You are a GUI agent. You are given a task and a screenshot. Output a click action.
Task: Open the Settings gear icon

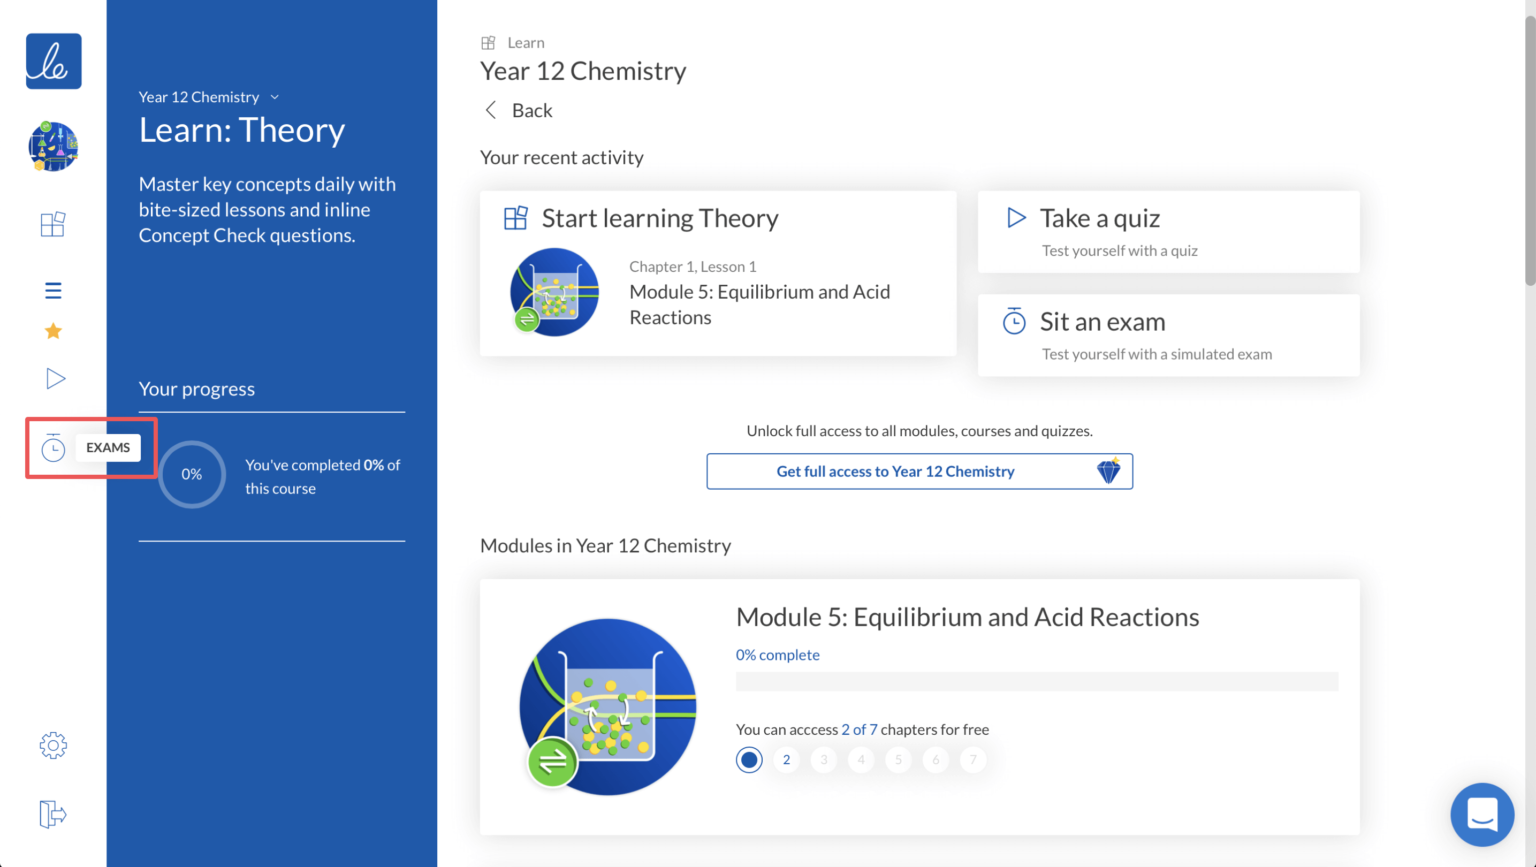coord(53,747)
